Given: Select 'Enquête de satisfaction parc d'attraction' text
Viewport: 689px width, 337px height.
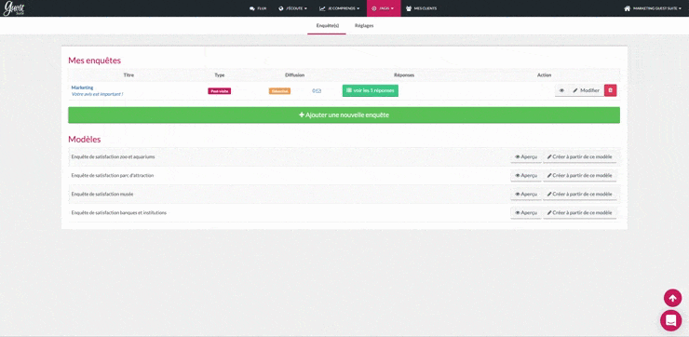Looking at the screenshot, I should pos(113,175).
